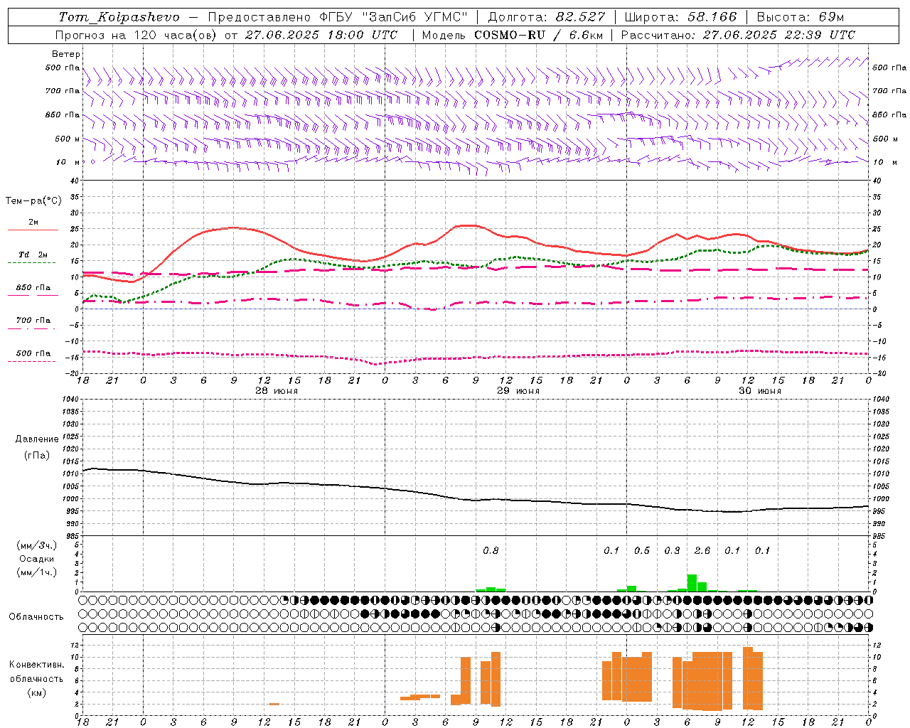Click the 'Ветер' wind panel label
This screenshot has height=728, width=910.
pyautogui.click(x=66, y=54)
